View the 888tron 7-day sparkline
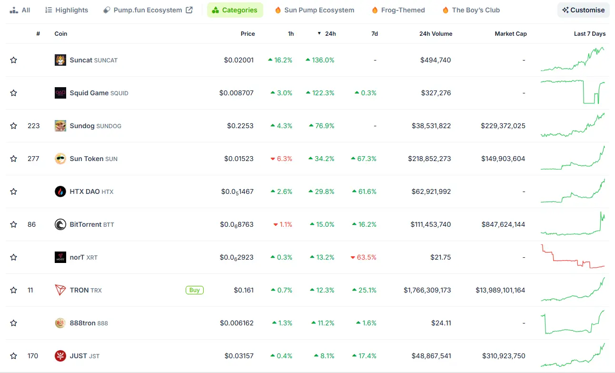 click(x=573, y=322)
